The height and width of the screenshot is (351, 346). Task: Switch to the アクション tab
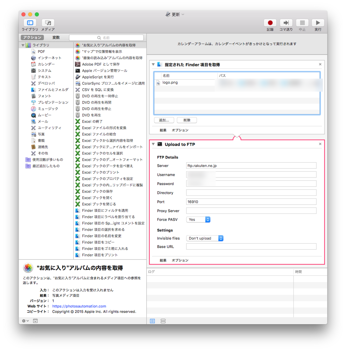32,37
